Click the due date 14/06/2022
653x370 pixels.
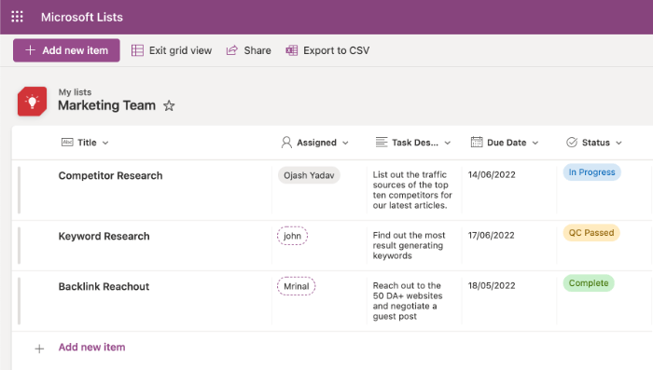pos(492,175)
